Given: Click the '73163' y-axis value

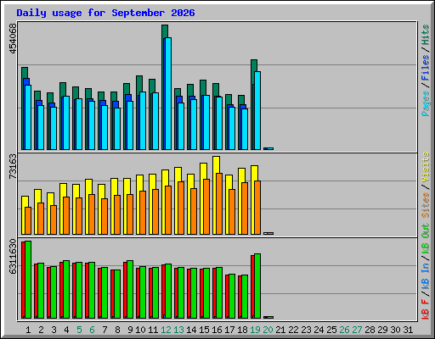Looking at the screenshot, I should click(13, 167).
